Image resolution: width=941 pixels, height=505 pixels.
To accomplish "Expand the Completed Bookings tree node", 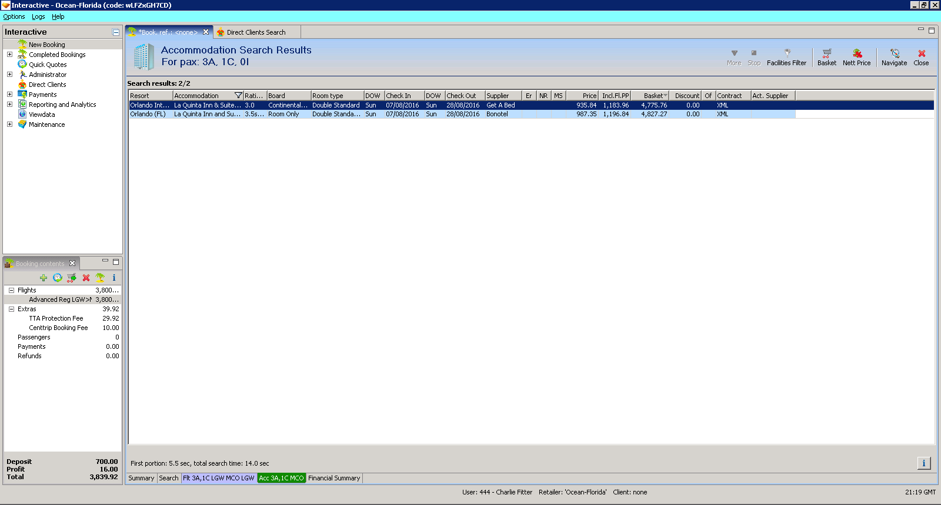I will point(9,54).
